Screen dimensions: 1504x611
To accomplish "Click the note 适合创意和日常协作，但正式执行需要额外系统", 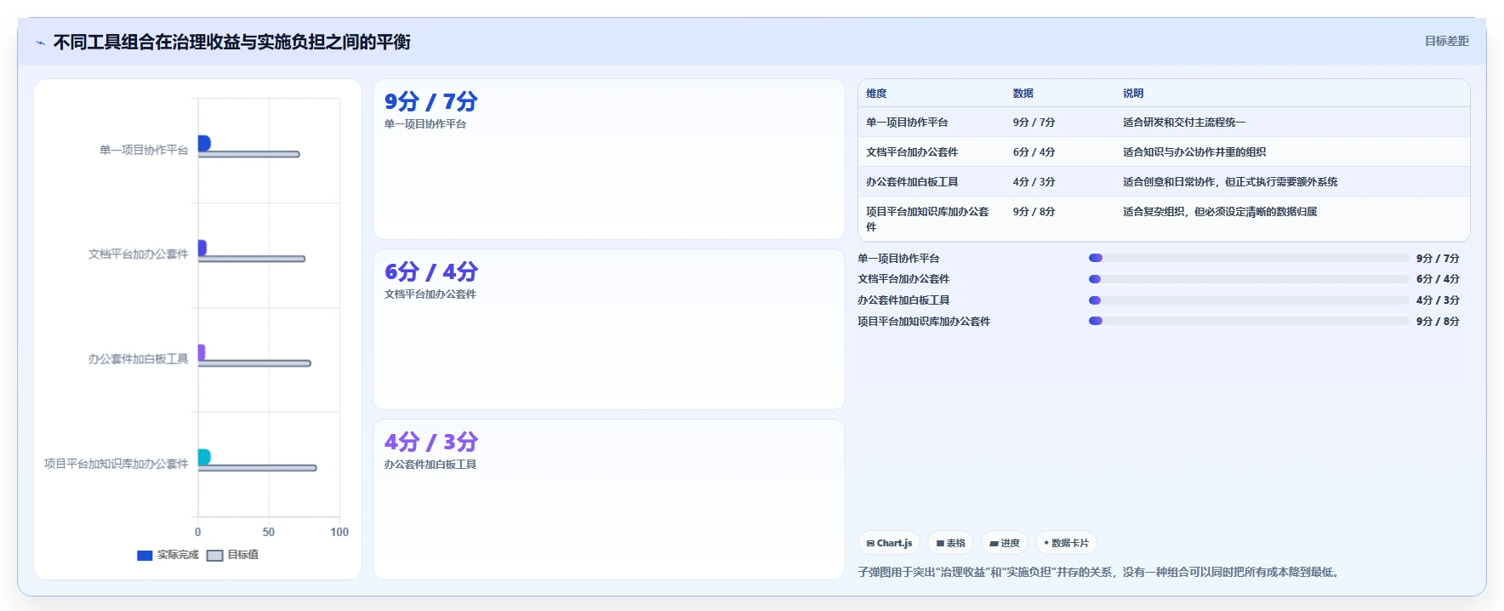I will coord(1230,182).
